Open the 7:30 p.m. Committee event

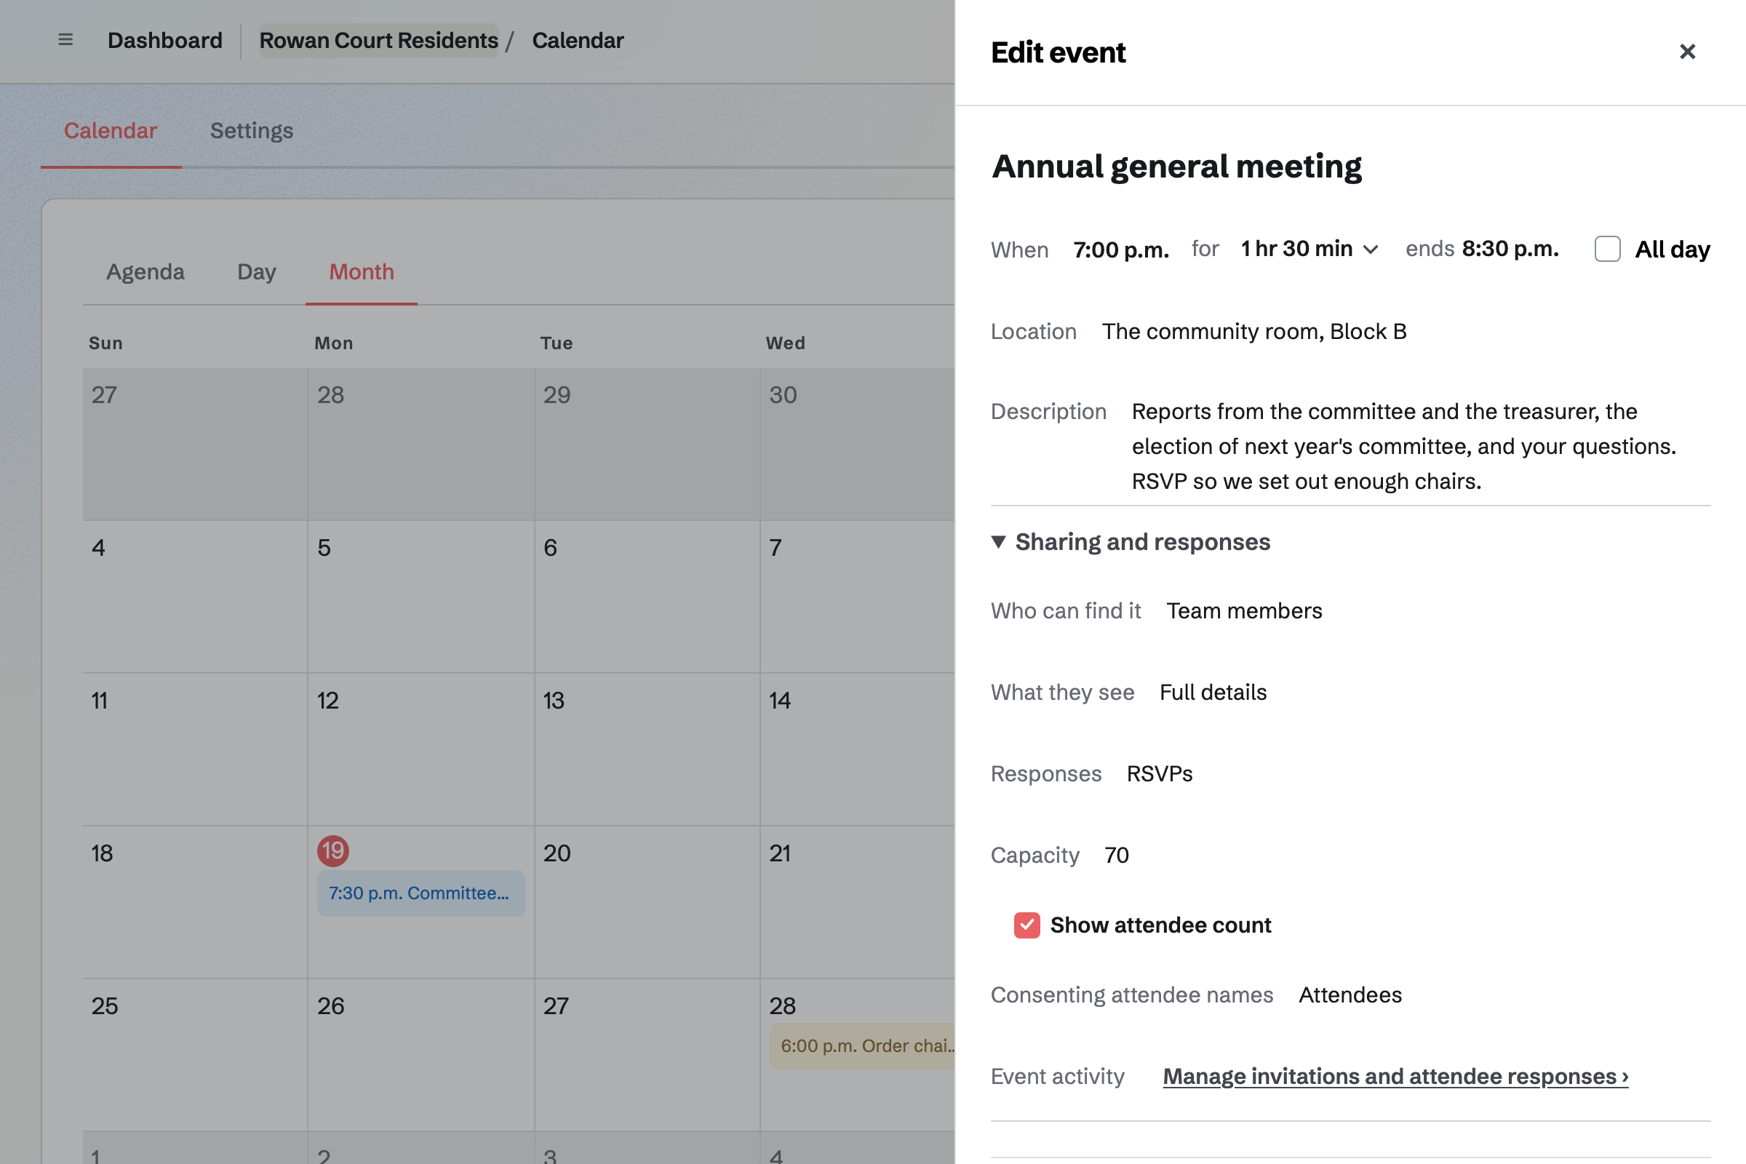(x=420, y=893)
